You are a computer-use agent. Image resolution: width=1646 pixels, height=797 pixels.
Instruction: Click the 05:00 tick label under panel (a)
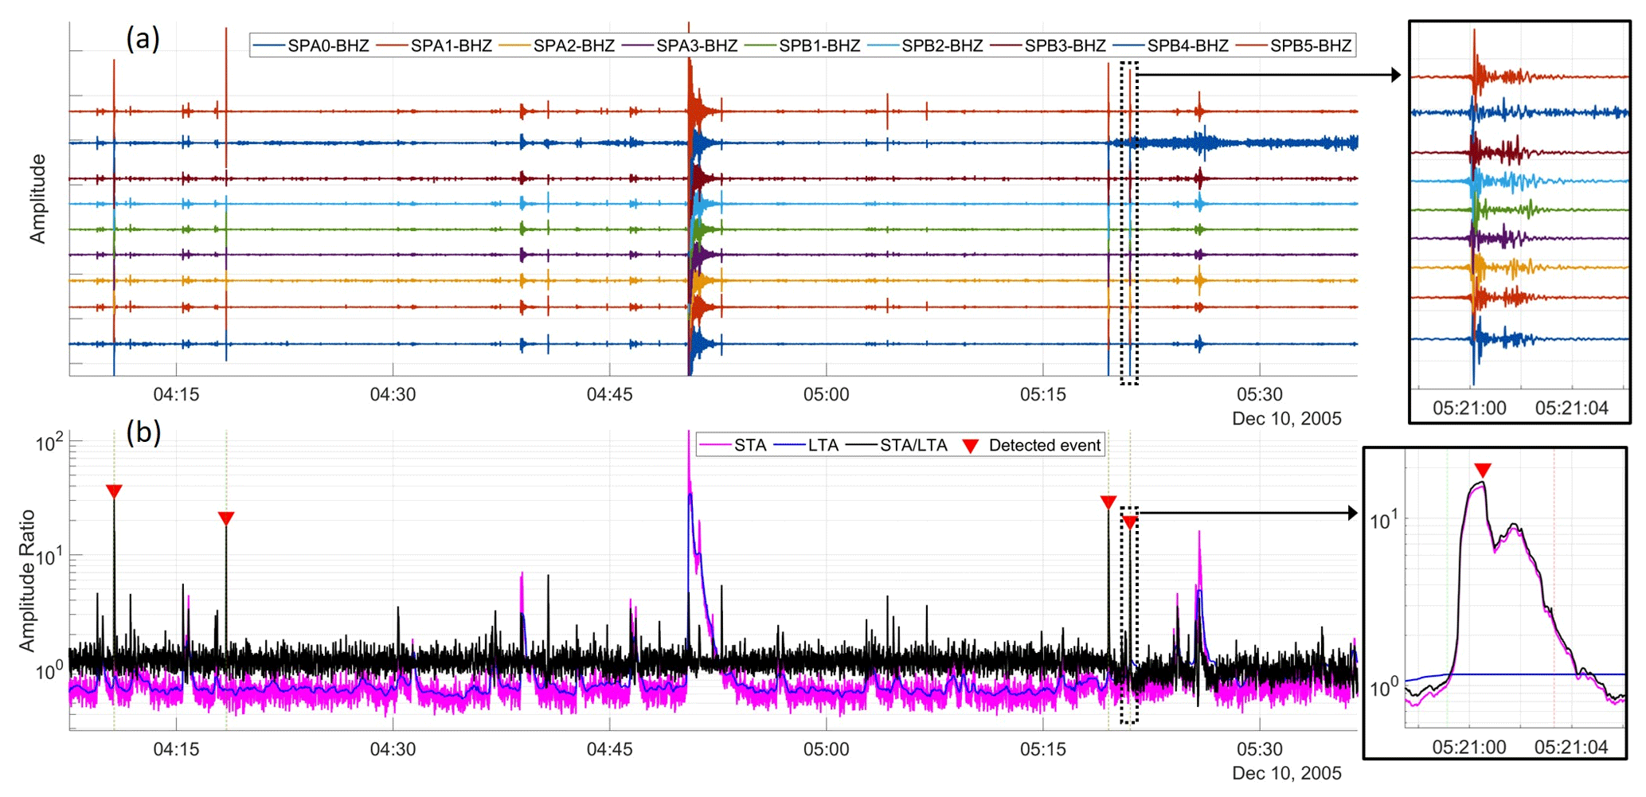click(826, 394)
